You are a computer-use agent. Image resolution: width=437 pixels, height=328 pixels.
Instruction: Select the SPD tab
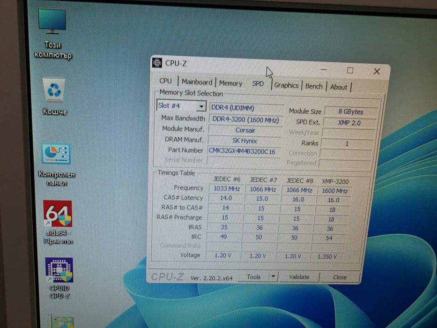tap(258, 83)
